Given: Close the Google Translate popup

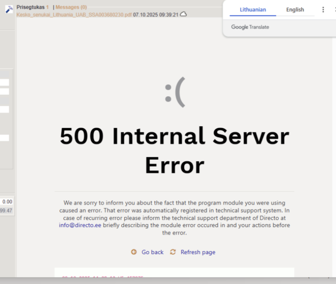Looking at the screenshot, I should [x=334, y=10].
